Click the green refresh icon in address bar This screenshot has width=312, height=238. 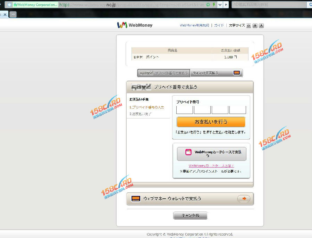(x=208, y=5)
